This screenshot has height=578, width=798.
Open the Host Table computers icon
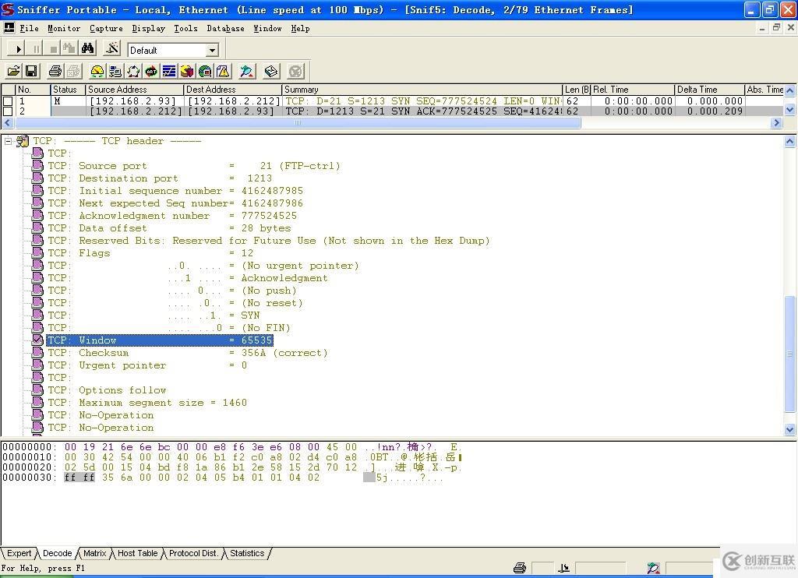click(115, 71)
